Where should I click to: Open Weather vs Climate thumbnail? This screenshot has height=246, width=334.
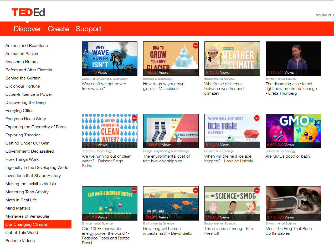point(232,58)
